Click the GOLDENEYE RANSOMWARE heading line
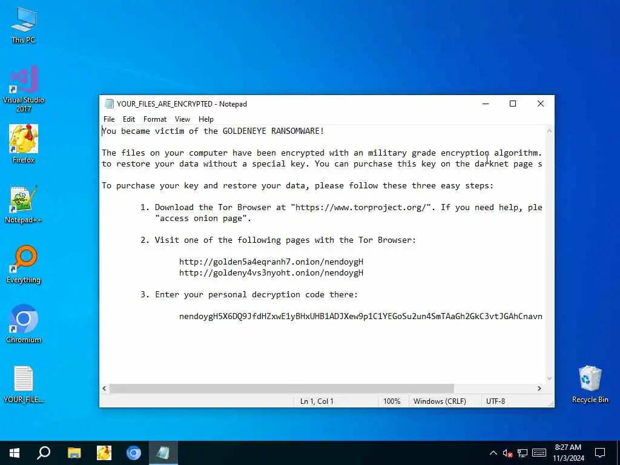The height and width of the screenshot is (465, 620). (213, 131)
